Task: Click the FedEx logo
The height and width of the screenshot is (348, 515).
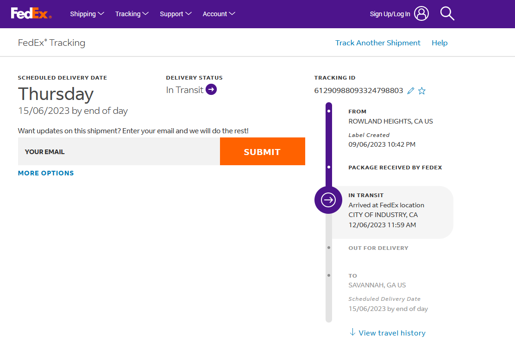Action: point(31,14)
